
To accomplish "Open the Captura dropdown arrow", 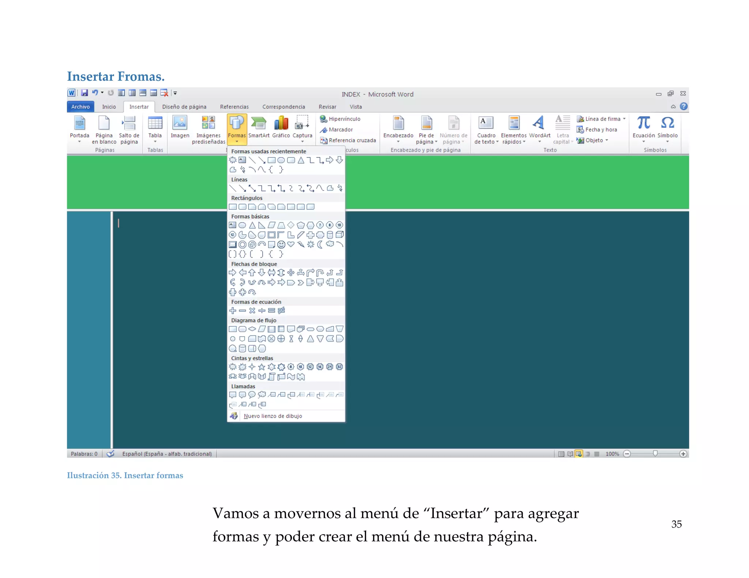I will (302, 142).
